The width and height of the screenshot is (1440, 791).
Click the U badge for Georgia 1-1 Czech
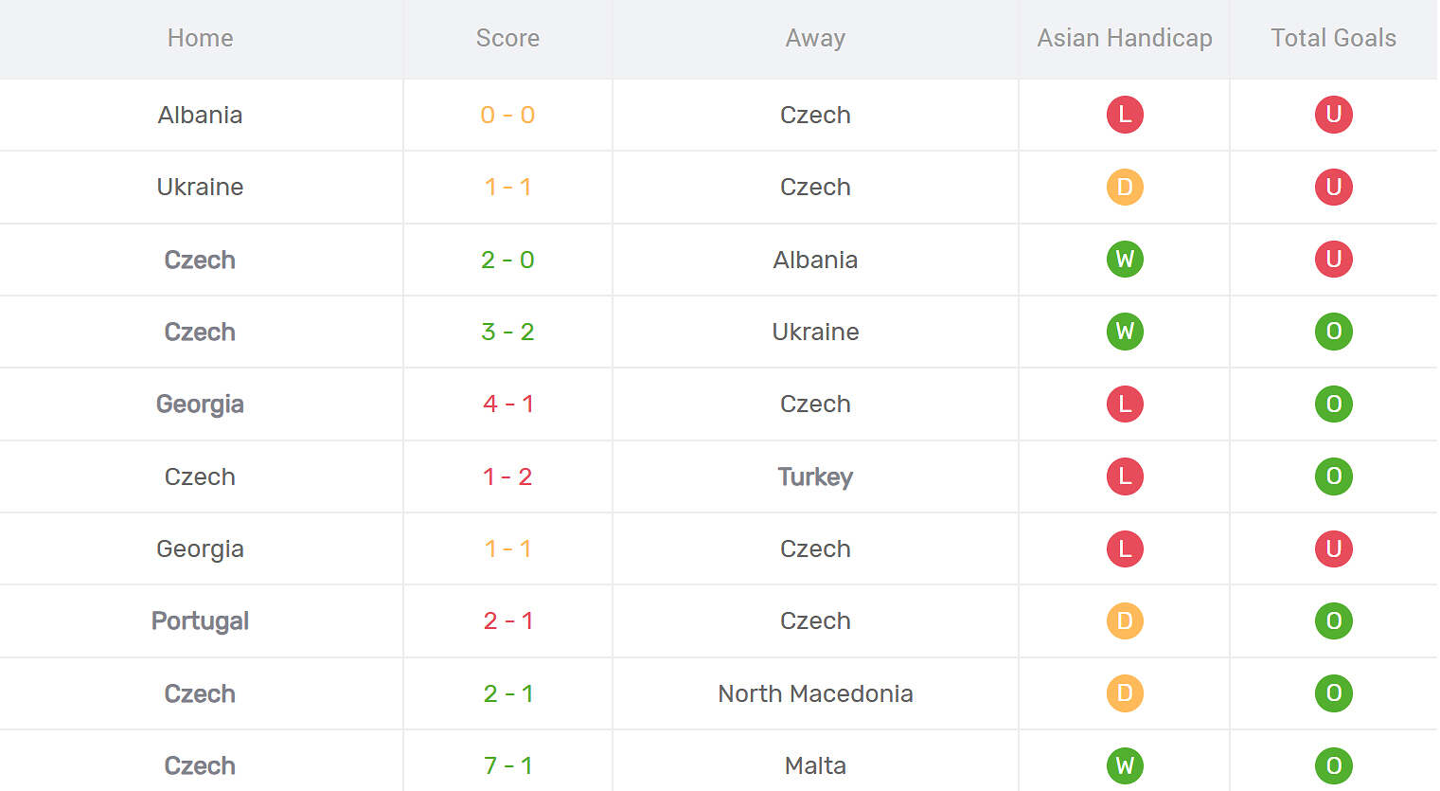click(1333, 548)
